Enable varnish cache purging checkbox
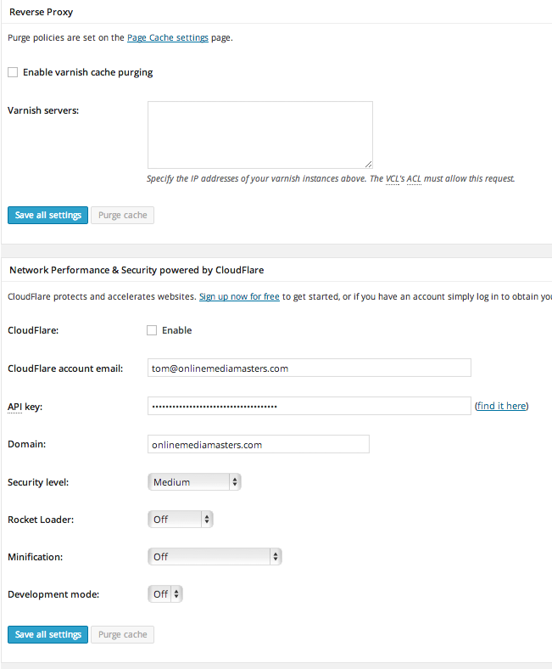 click(x=13, y=73)
